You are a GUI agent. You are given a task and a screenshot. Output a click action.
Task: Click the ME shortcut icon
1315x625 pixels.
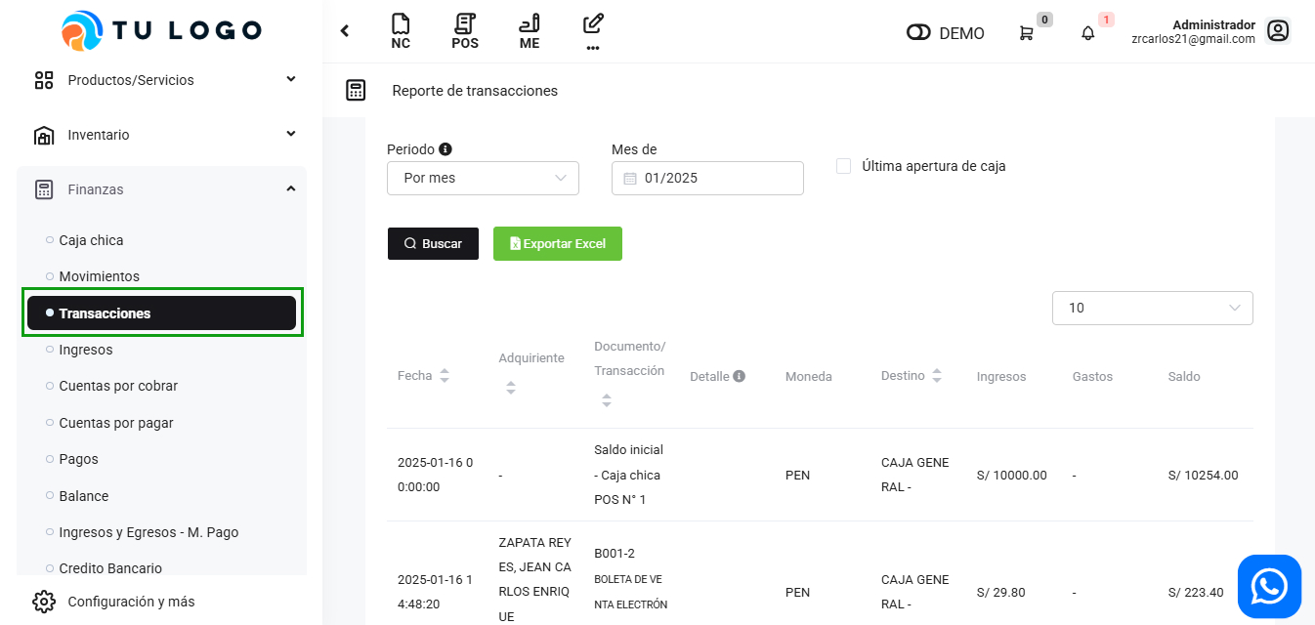click(530, 31)
